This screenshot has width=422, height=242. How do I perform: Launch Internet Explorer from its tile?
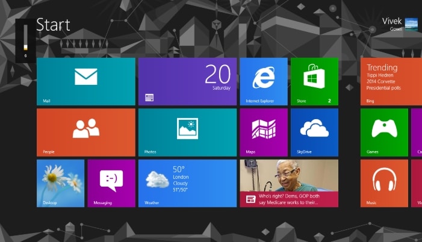tap(263, 81)
